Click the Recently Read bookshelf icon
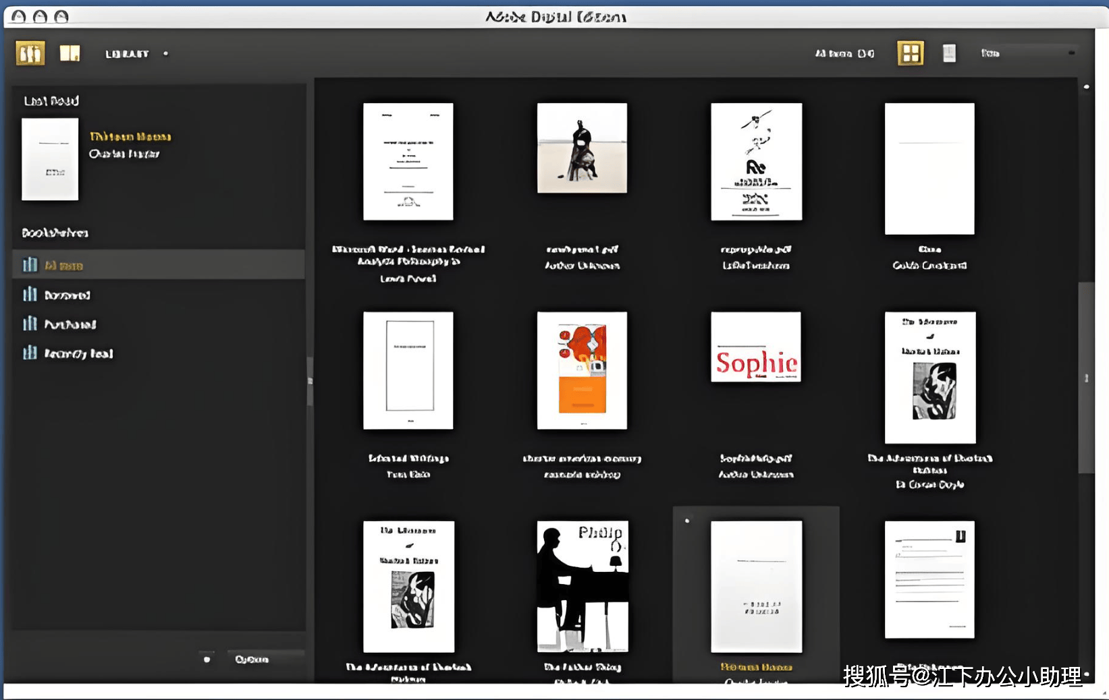The image size is (1109, 700). point(30,353)
